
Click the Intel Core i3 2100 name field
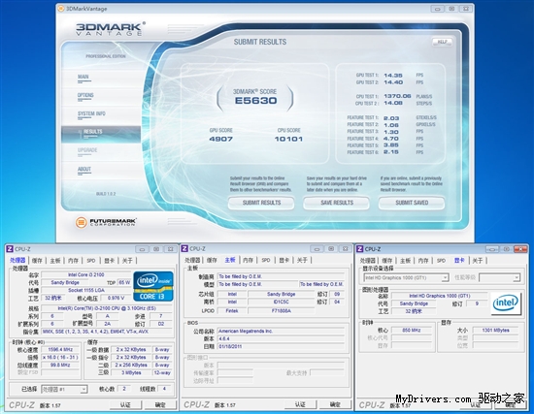[86, 274]
